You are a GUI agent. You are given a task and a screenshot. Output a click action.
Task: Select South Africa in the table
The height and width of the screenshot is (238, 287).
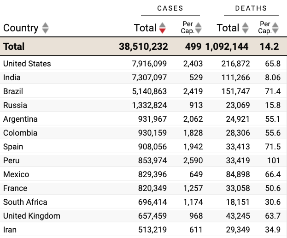[x=25, y=202]
